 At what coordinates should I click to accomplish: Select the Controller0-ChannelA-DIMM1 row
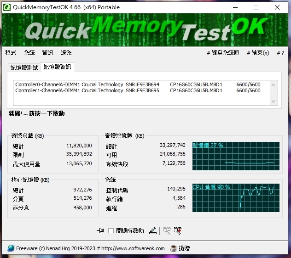pos(138,84)
